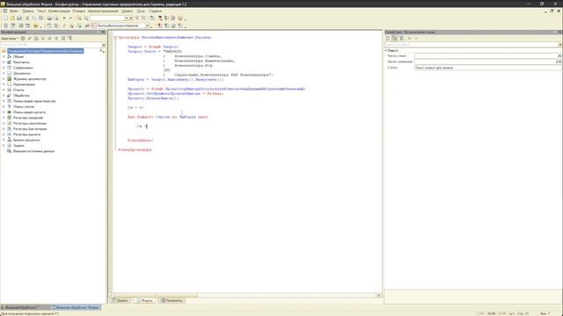Click the Планы счетов icon in tree
This screenshot has height=316, width=563.
[x=10, y=106]
